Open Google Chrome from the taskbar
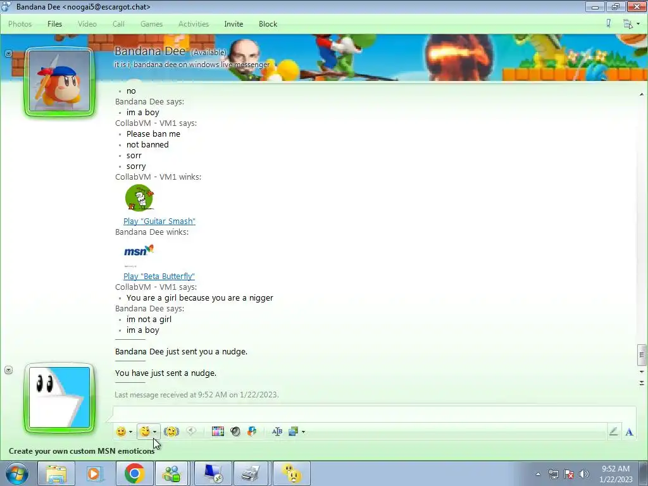This screenshot has height=486, width=648. click(x=134, y=473)
